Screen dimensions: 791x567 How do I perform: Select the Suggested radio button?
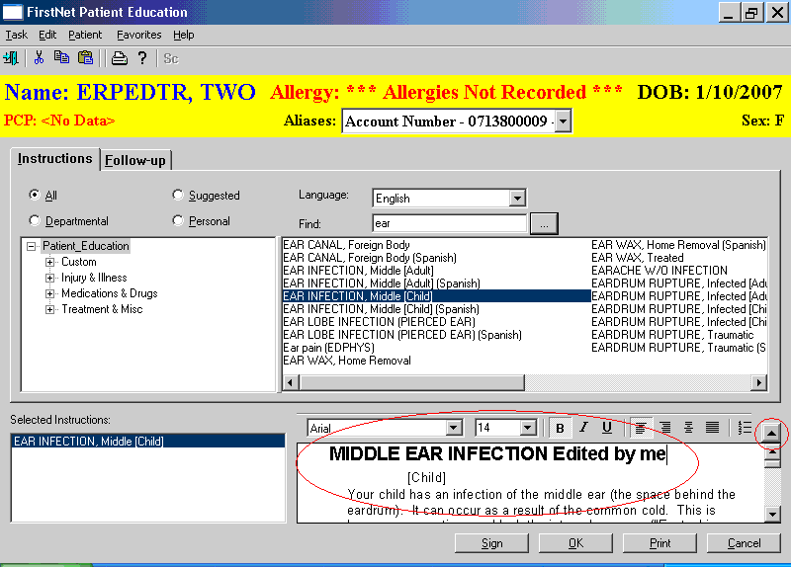tap(178, 196)
